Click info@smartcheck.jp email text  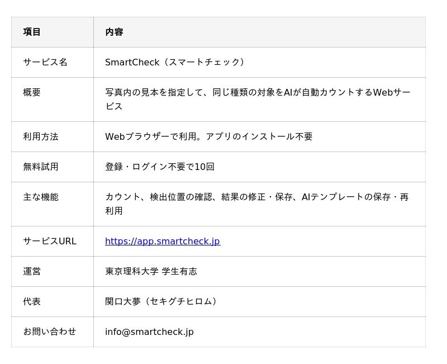pyautogui.click(x=149, y=332)
